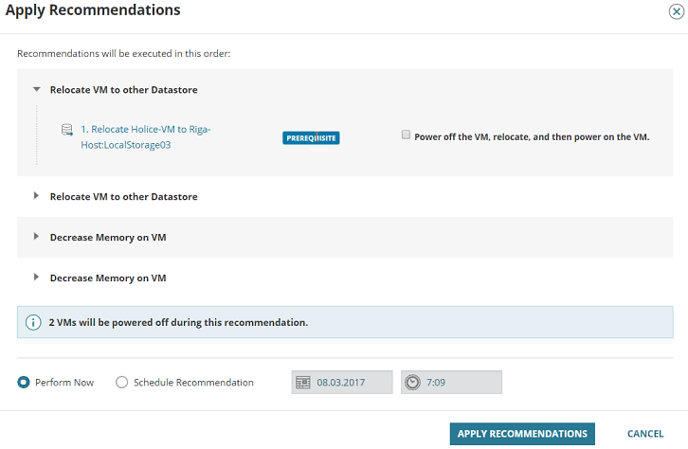
Task: Click the first Decrease Memory on VM heading
Action: click(x=108, y=237)
